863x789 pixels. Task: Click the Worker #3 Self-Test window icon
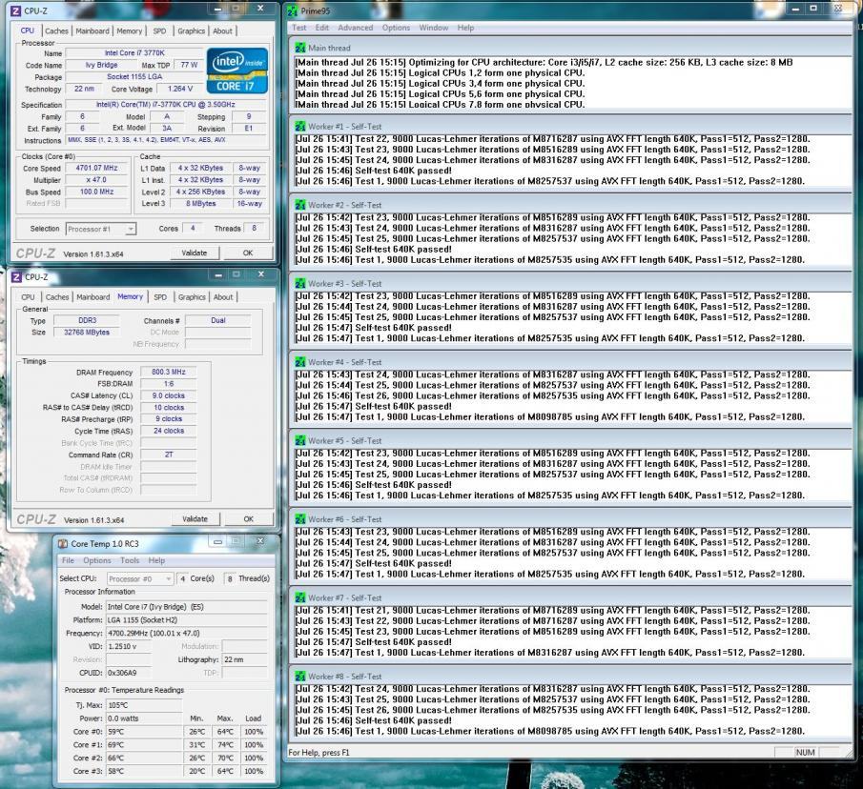click(300, 283)
